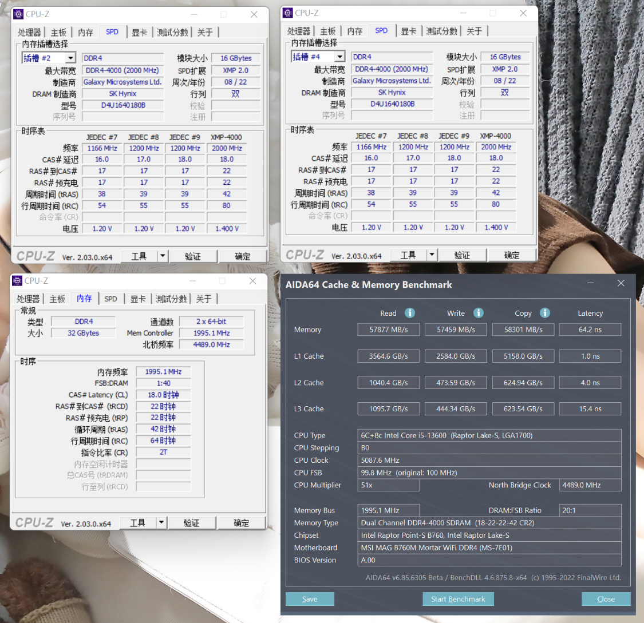Select SPD tab in slot #4 window
This screenshot has width=644, height=623.
(x=382, y=31)
